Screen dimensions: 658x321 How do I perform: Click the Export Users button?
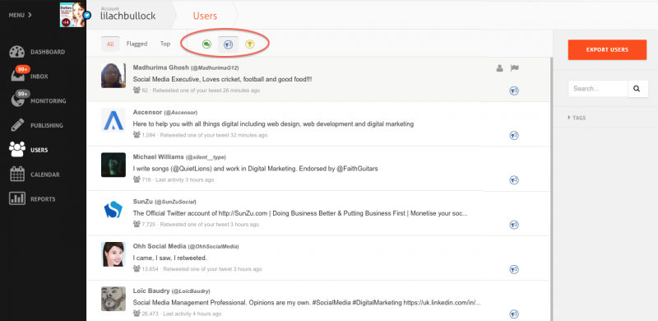point(607,49)
